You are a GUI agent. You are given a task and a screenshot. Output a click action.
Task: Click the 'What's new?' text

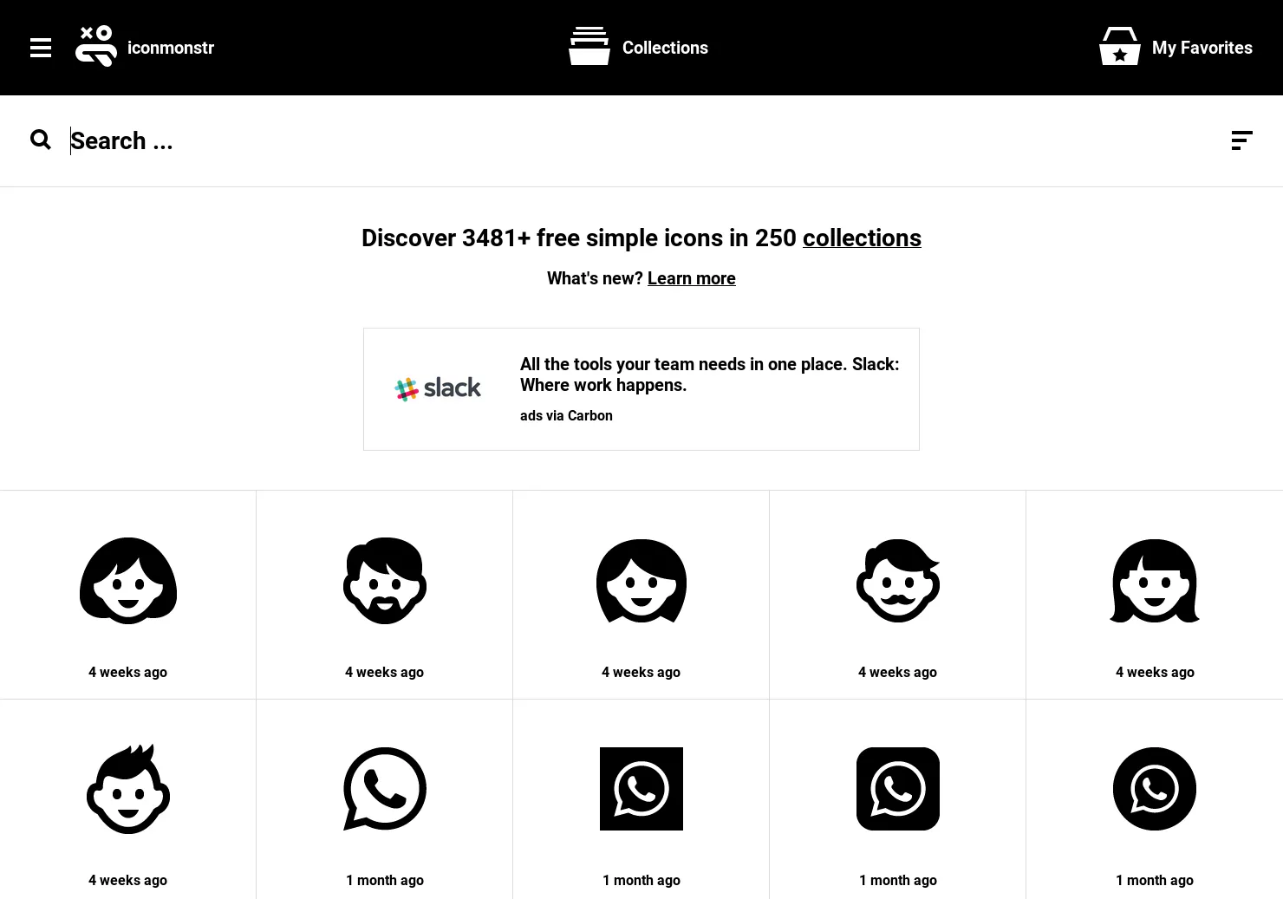coord(595,278)
